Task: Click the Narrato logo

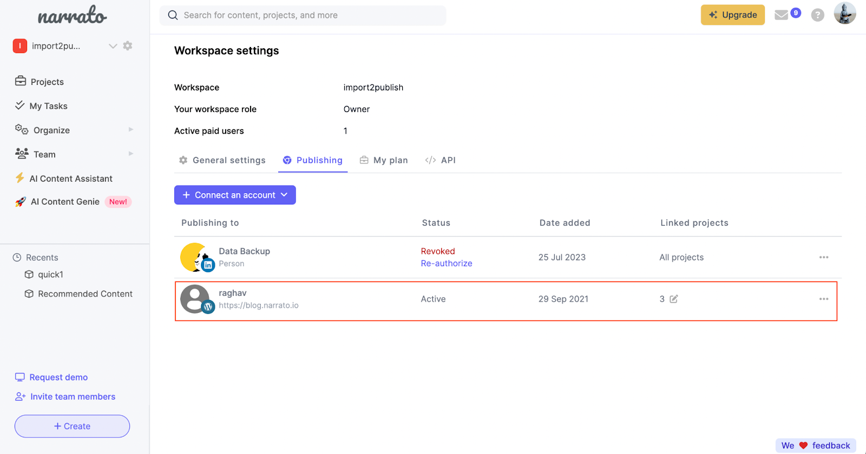Action: [x=73, y=15]
